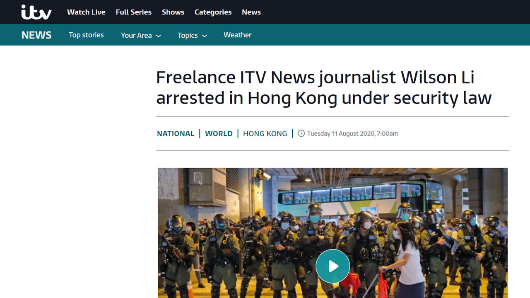Select Categories in top navigation
This screenshot has width=530, height=298.
(213, 12)
